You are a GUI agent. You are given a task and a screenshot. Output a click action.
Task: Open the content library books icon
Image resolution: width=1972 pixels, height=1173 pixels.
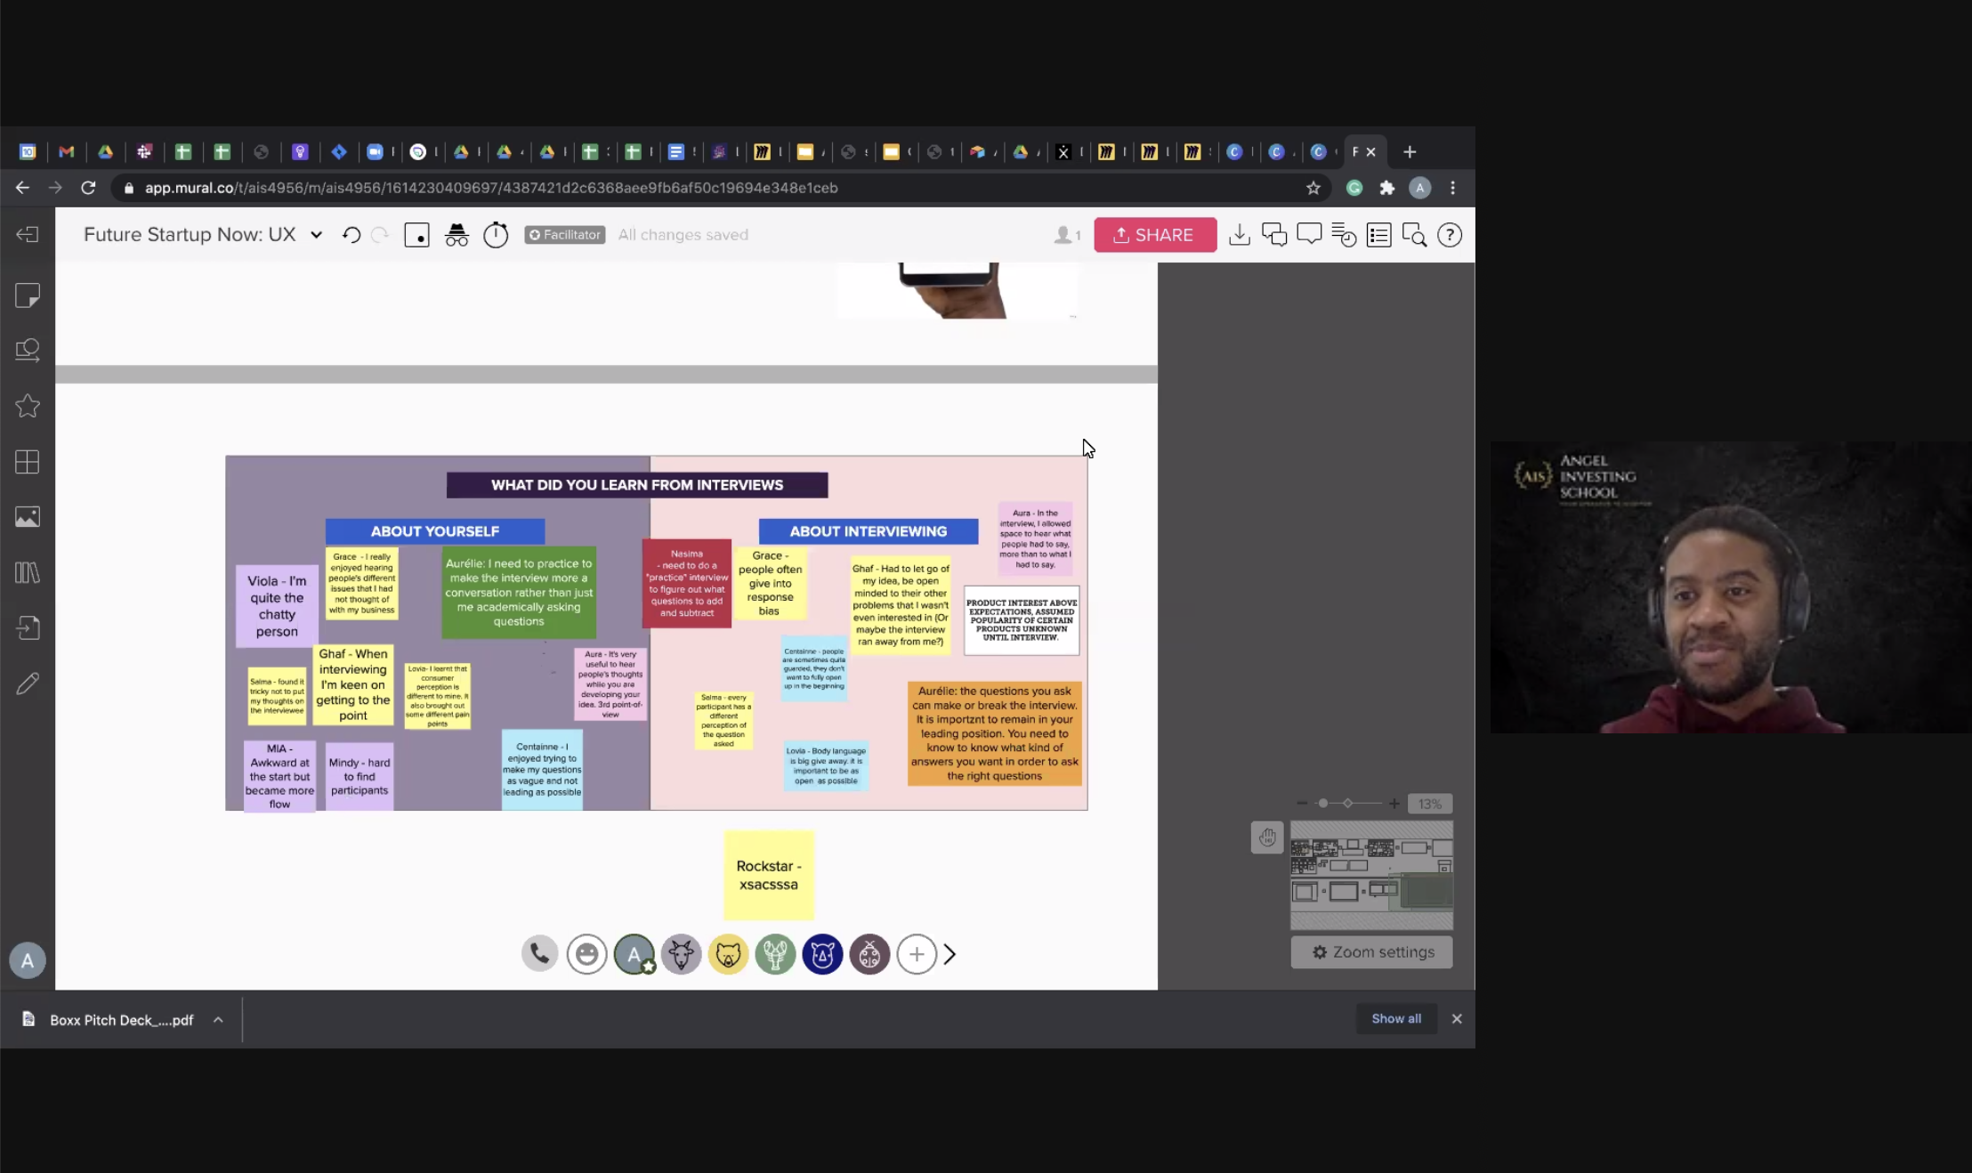[x=28, y=572]
